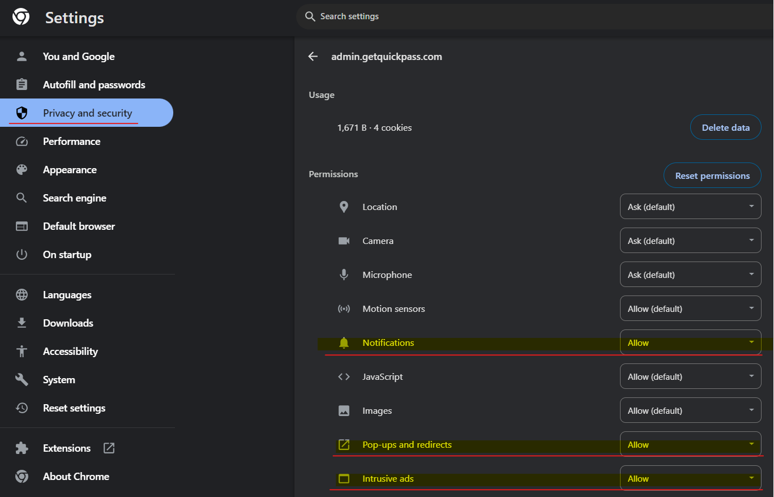Open the Notifications permission dropdown
This screenshot has height=497, width=774.
coord(690,342)
